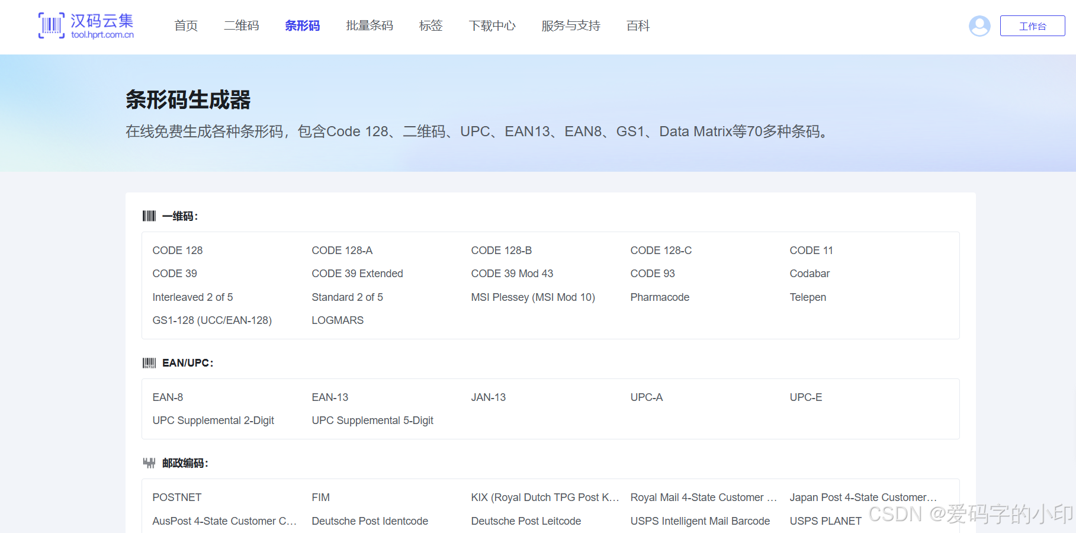Open the 百科 menu item
Viewport: 1076px width, 533px height.
[x=638, y=26]
